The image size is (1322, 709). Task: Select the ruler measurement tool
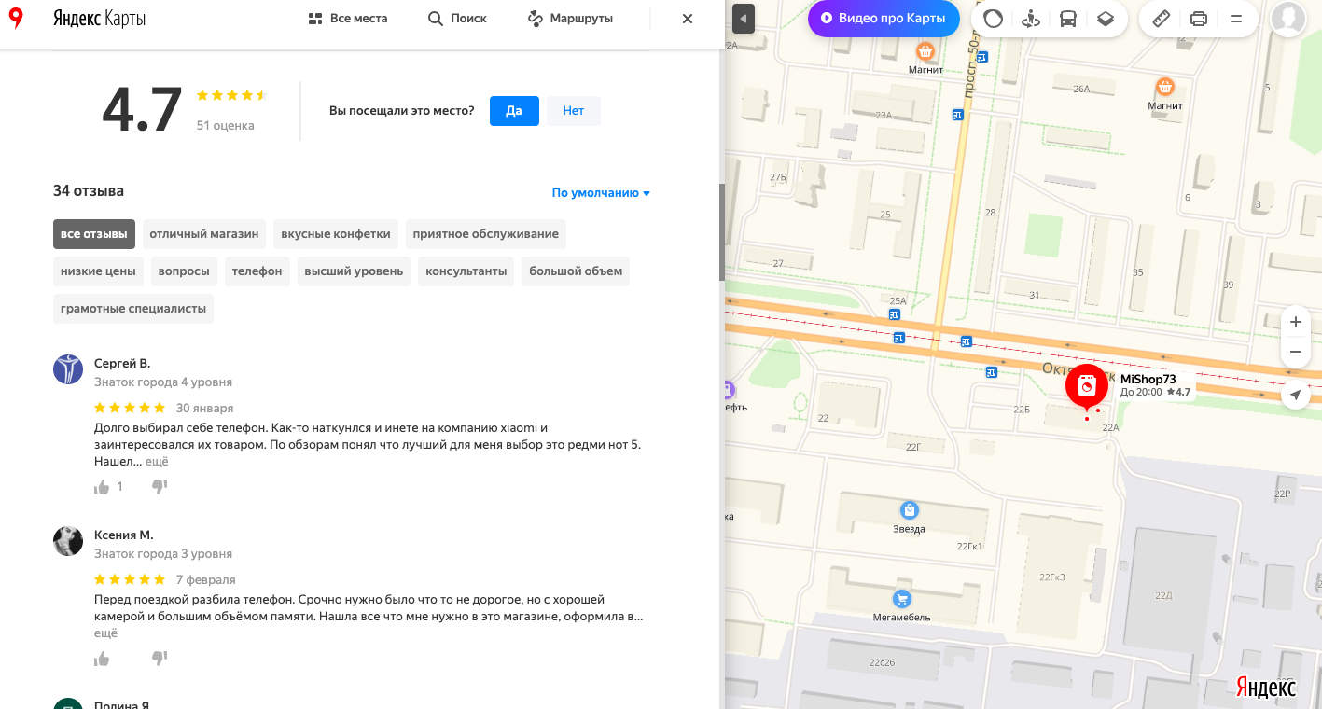pyautogui.click(x=1162, y=19)
